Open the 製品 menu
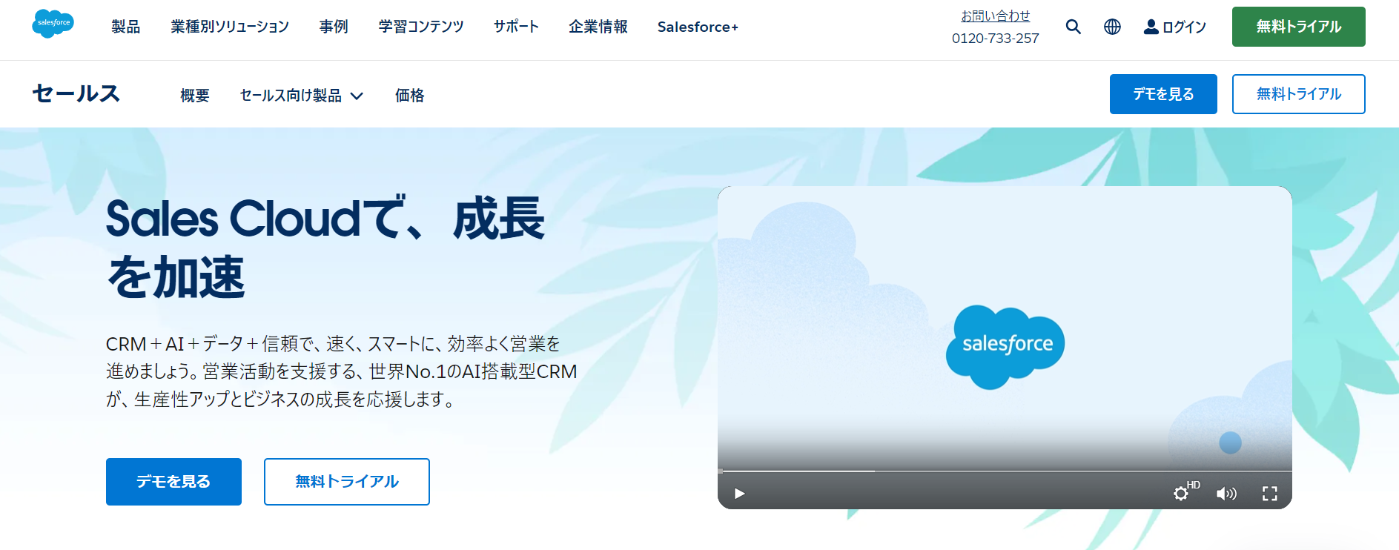Image resolution: width=1399 pixels, height=550 pixels. 126,27
